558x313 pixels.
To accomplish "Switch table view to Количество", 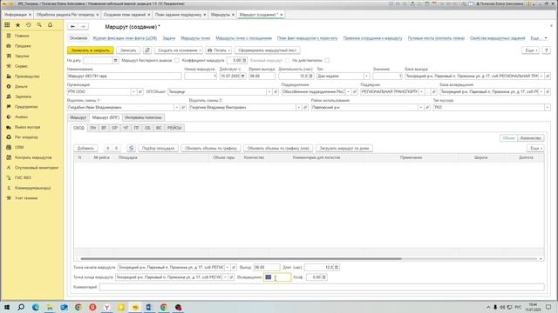I will 531,138.
